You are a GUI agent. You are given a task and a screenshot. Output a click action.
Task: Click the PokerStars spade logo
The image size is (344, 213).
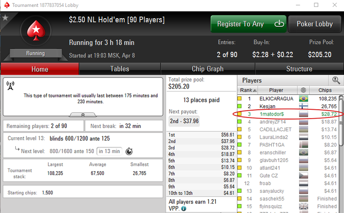36,31
